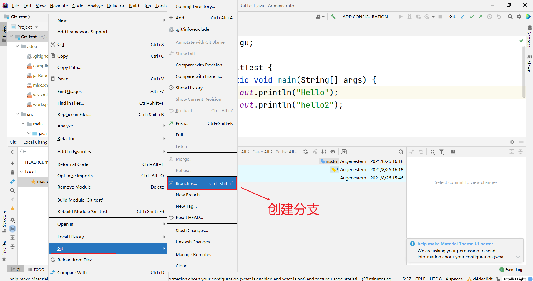The width and height of the screenshot is (533, 281).
Task: Open the Structure side tab
Action: [4, 221]
